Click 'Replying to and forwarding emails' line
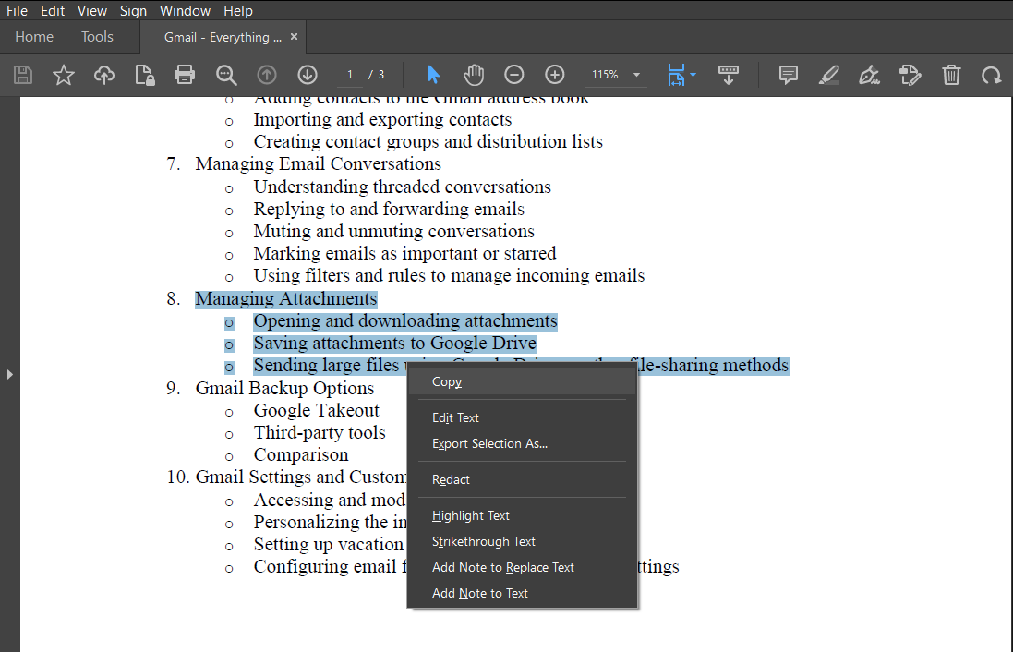1013x652 pixels. (x=388, y=210)
